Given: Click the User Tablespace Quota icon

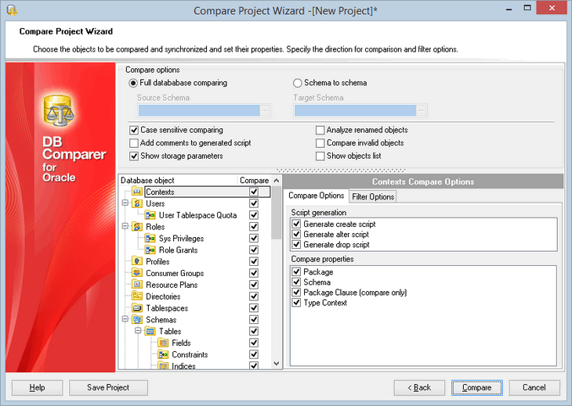Looking at the screenshot, I should pyautogui.click(x=150, y=215).
